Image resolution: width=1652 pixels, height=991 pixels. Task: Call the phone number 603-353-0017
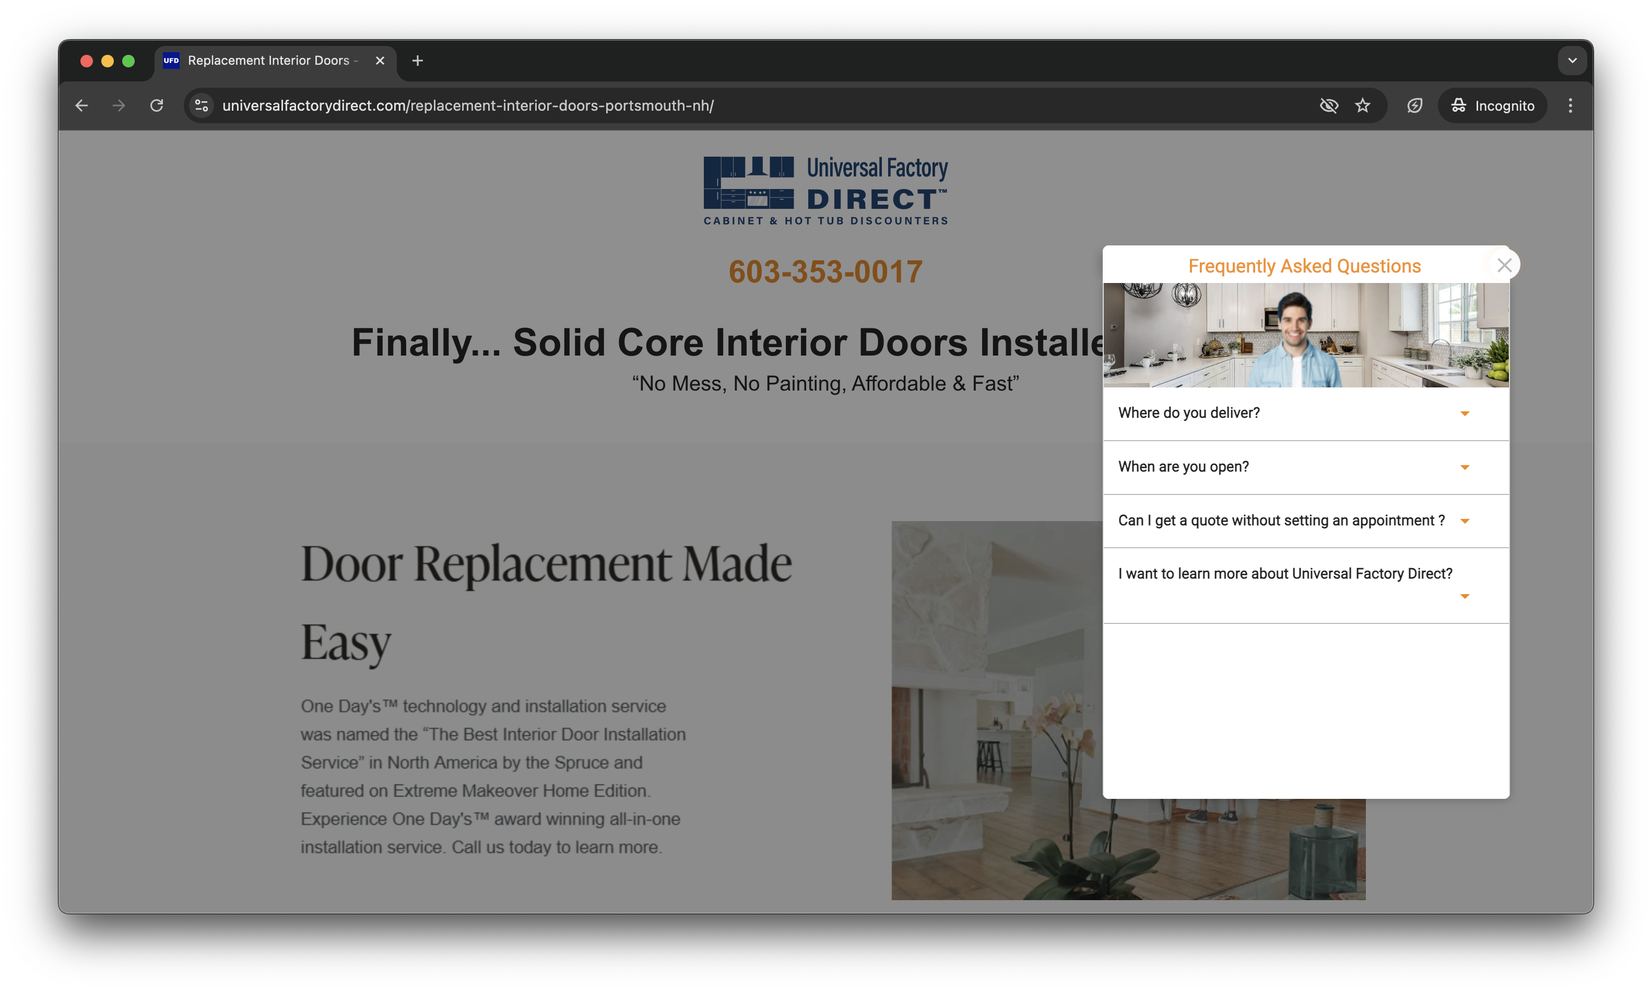[824, 273]
